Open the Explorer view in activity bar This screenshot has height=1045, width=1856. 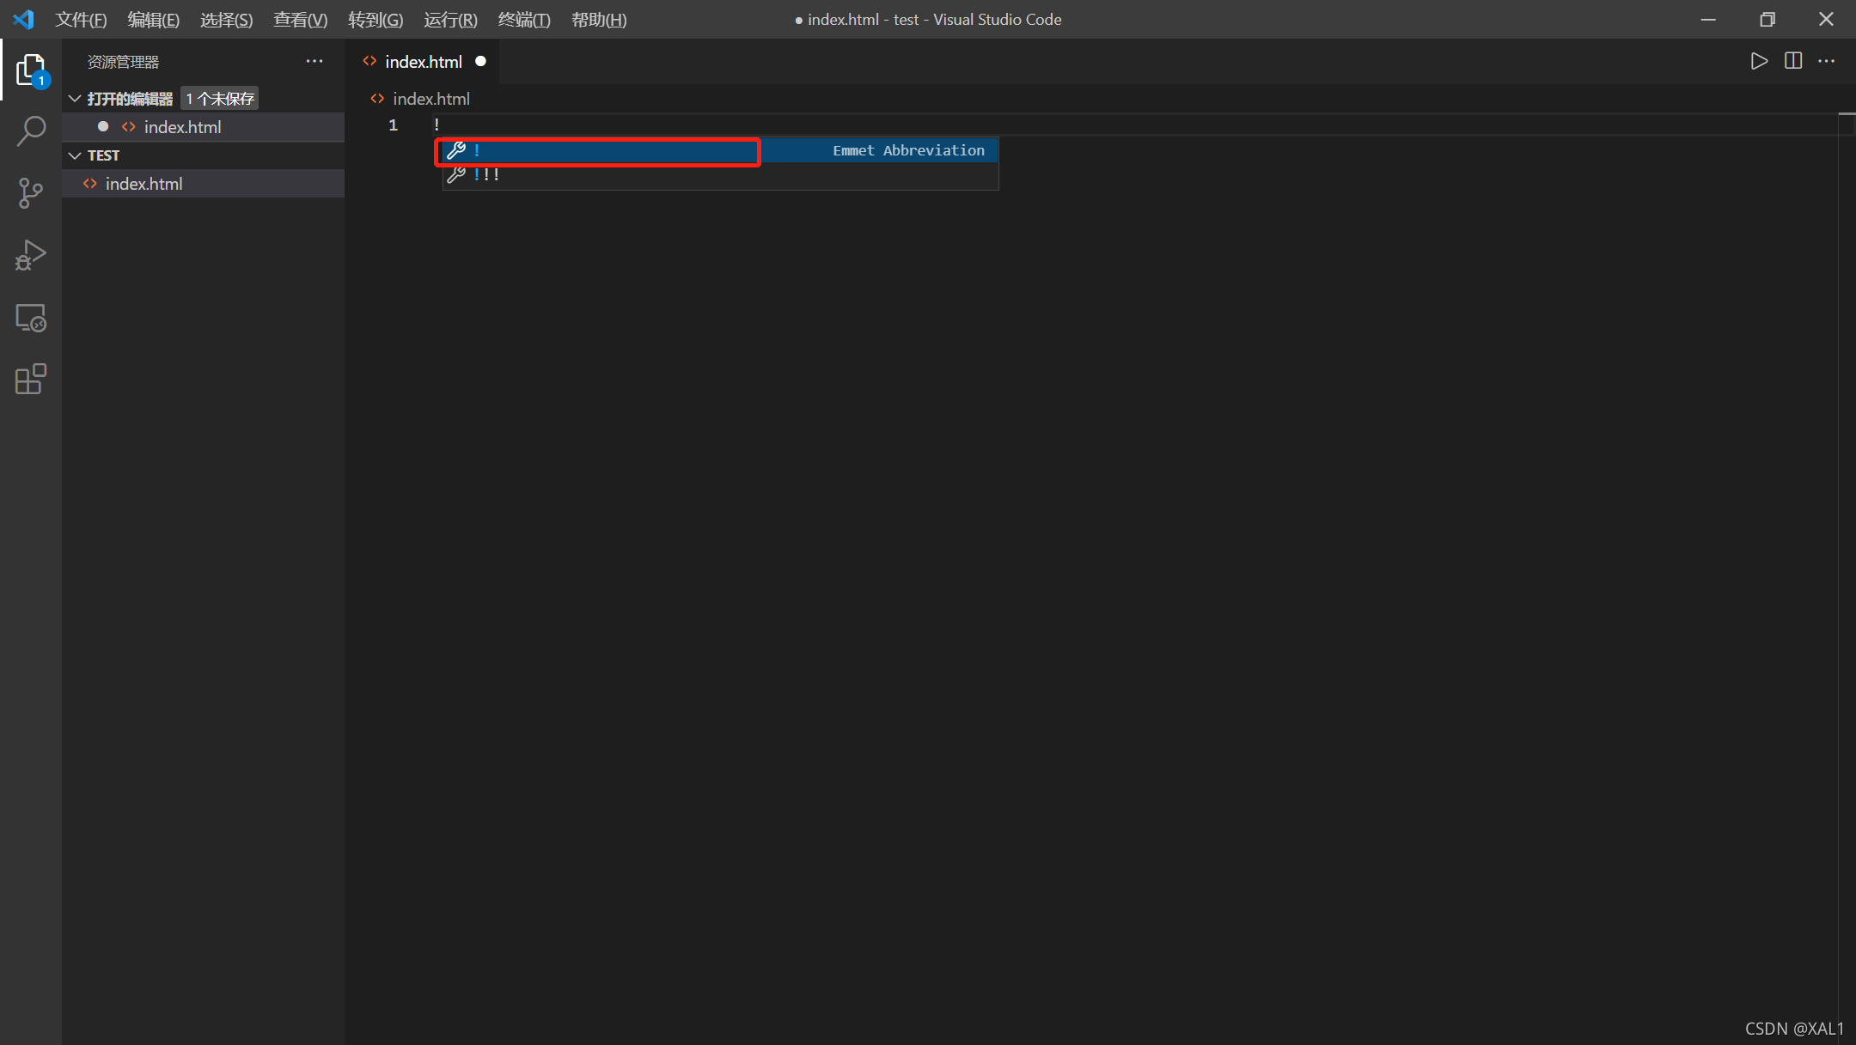click(x=31, y=70)
